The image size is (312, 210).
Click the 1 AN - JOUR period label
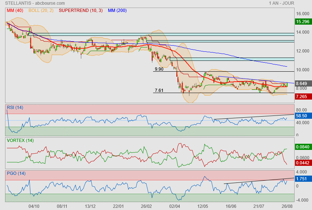coord(281,3)
